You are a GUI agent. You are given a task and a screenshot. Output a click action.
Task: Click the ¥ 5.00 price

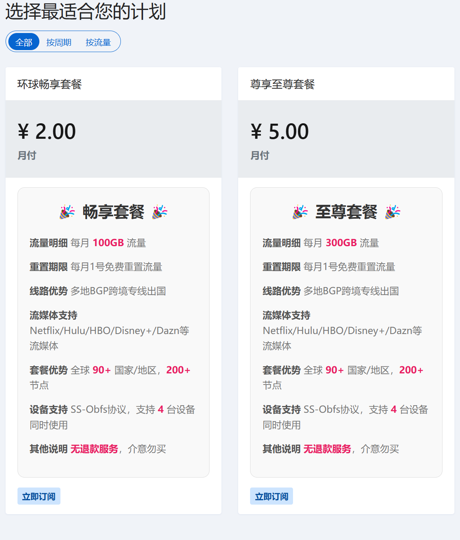[279, 132]
